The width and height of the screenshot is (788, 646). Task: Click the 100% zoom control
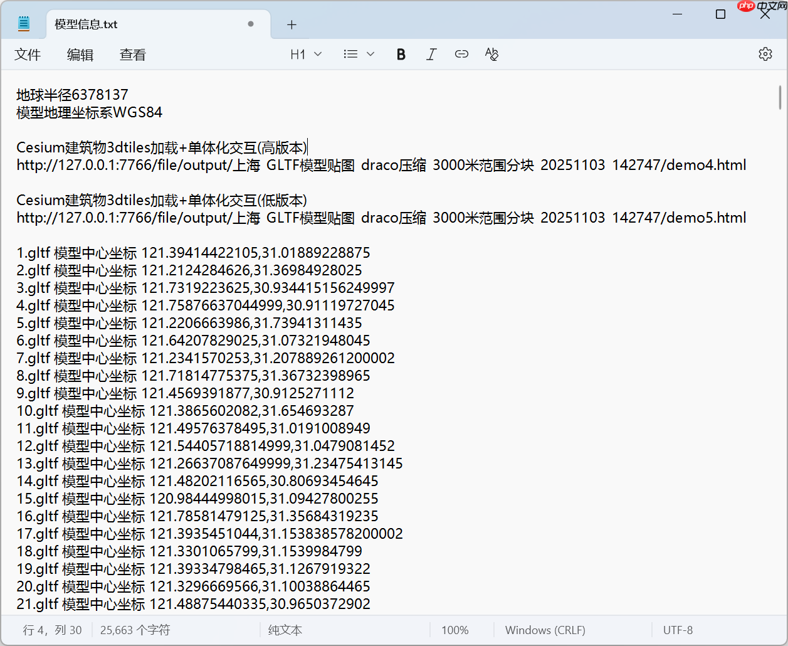[455, 630]
